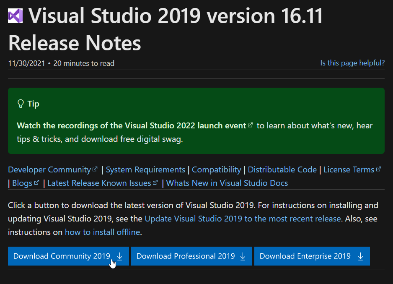Click the Visual Studio logo icon
The image size is (393, 284).
15,15
